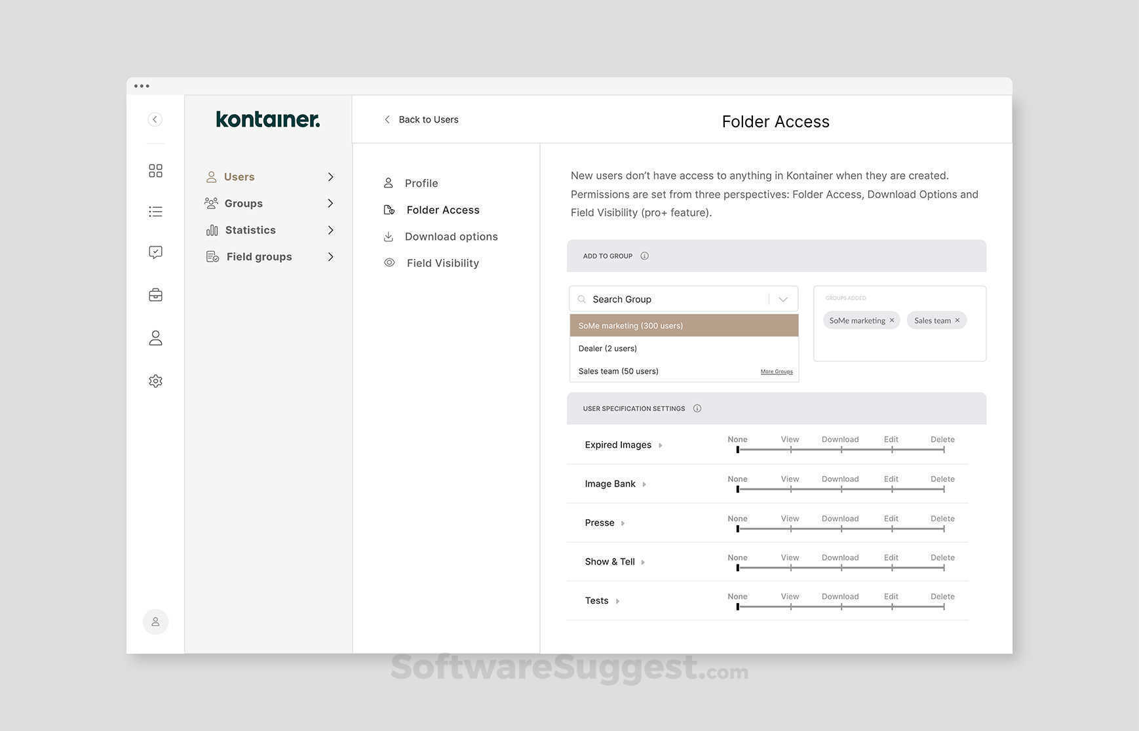Select the Download options icon
This screenshot has height=731, width=1139.
(x=388, y=235)
